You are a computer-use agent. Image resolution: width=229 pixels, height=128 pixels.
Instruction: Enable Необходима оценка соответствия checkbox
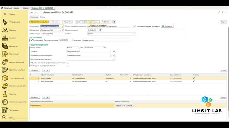(x=68, y=66)
